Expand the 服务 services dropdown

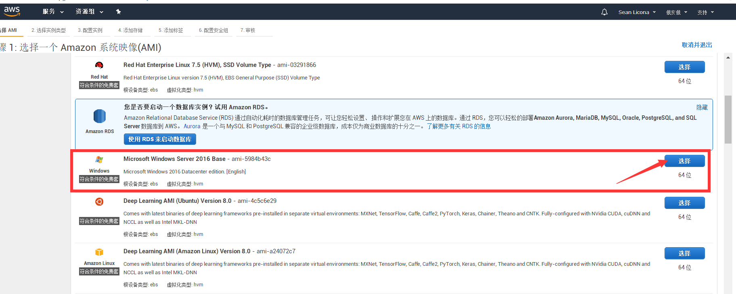(x=53, y=12)
